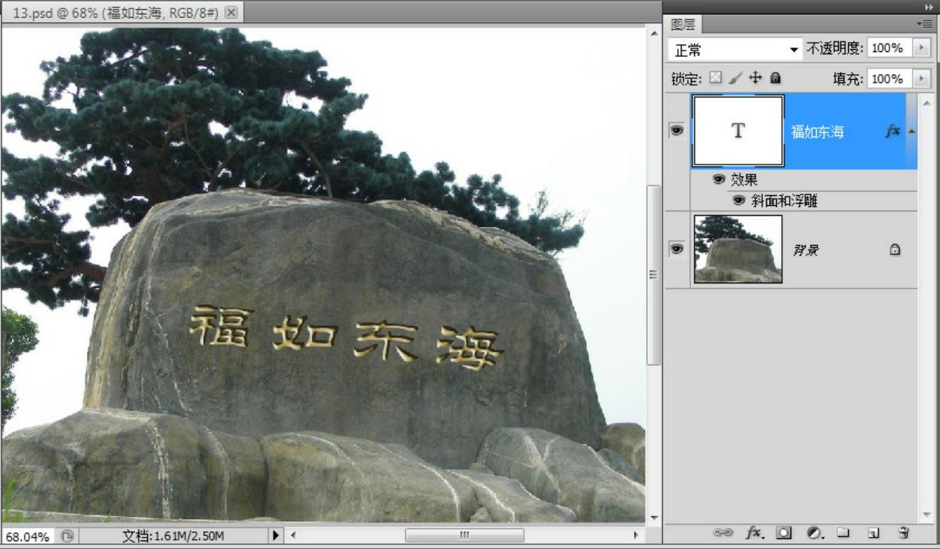The width and height of the screenshot is (940, 549).
Task: Close the 13.psd document tab
Action: click(231, 12)
